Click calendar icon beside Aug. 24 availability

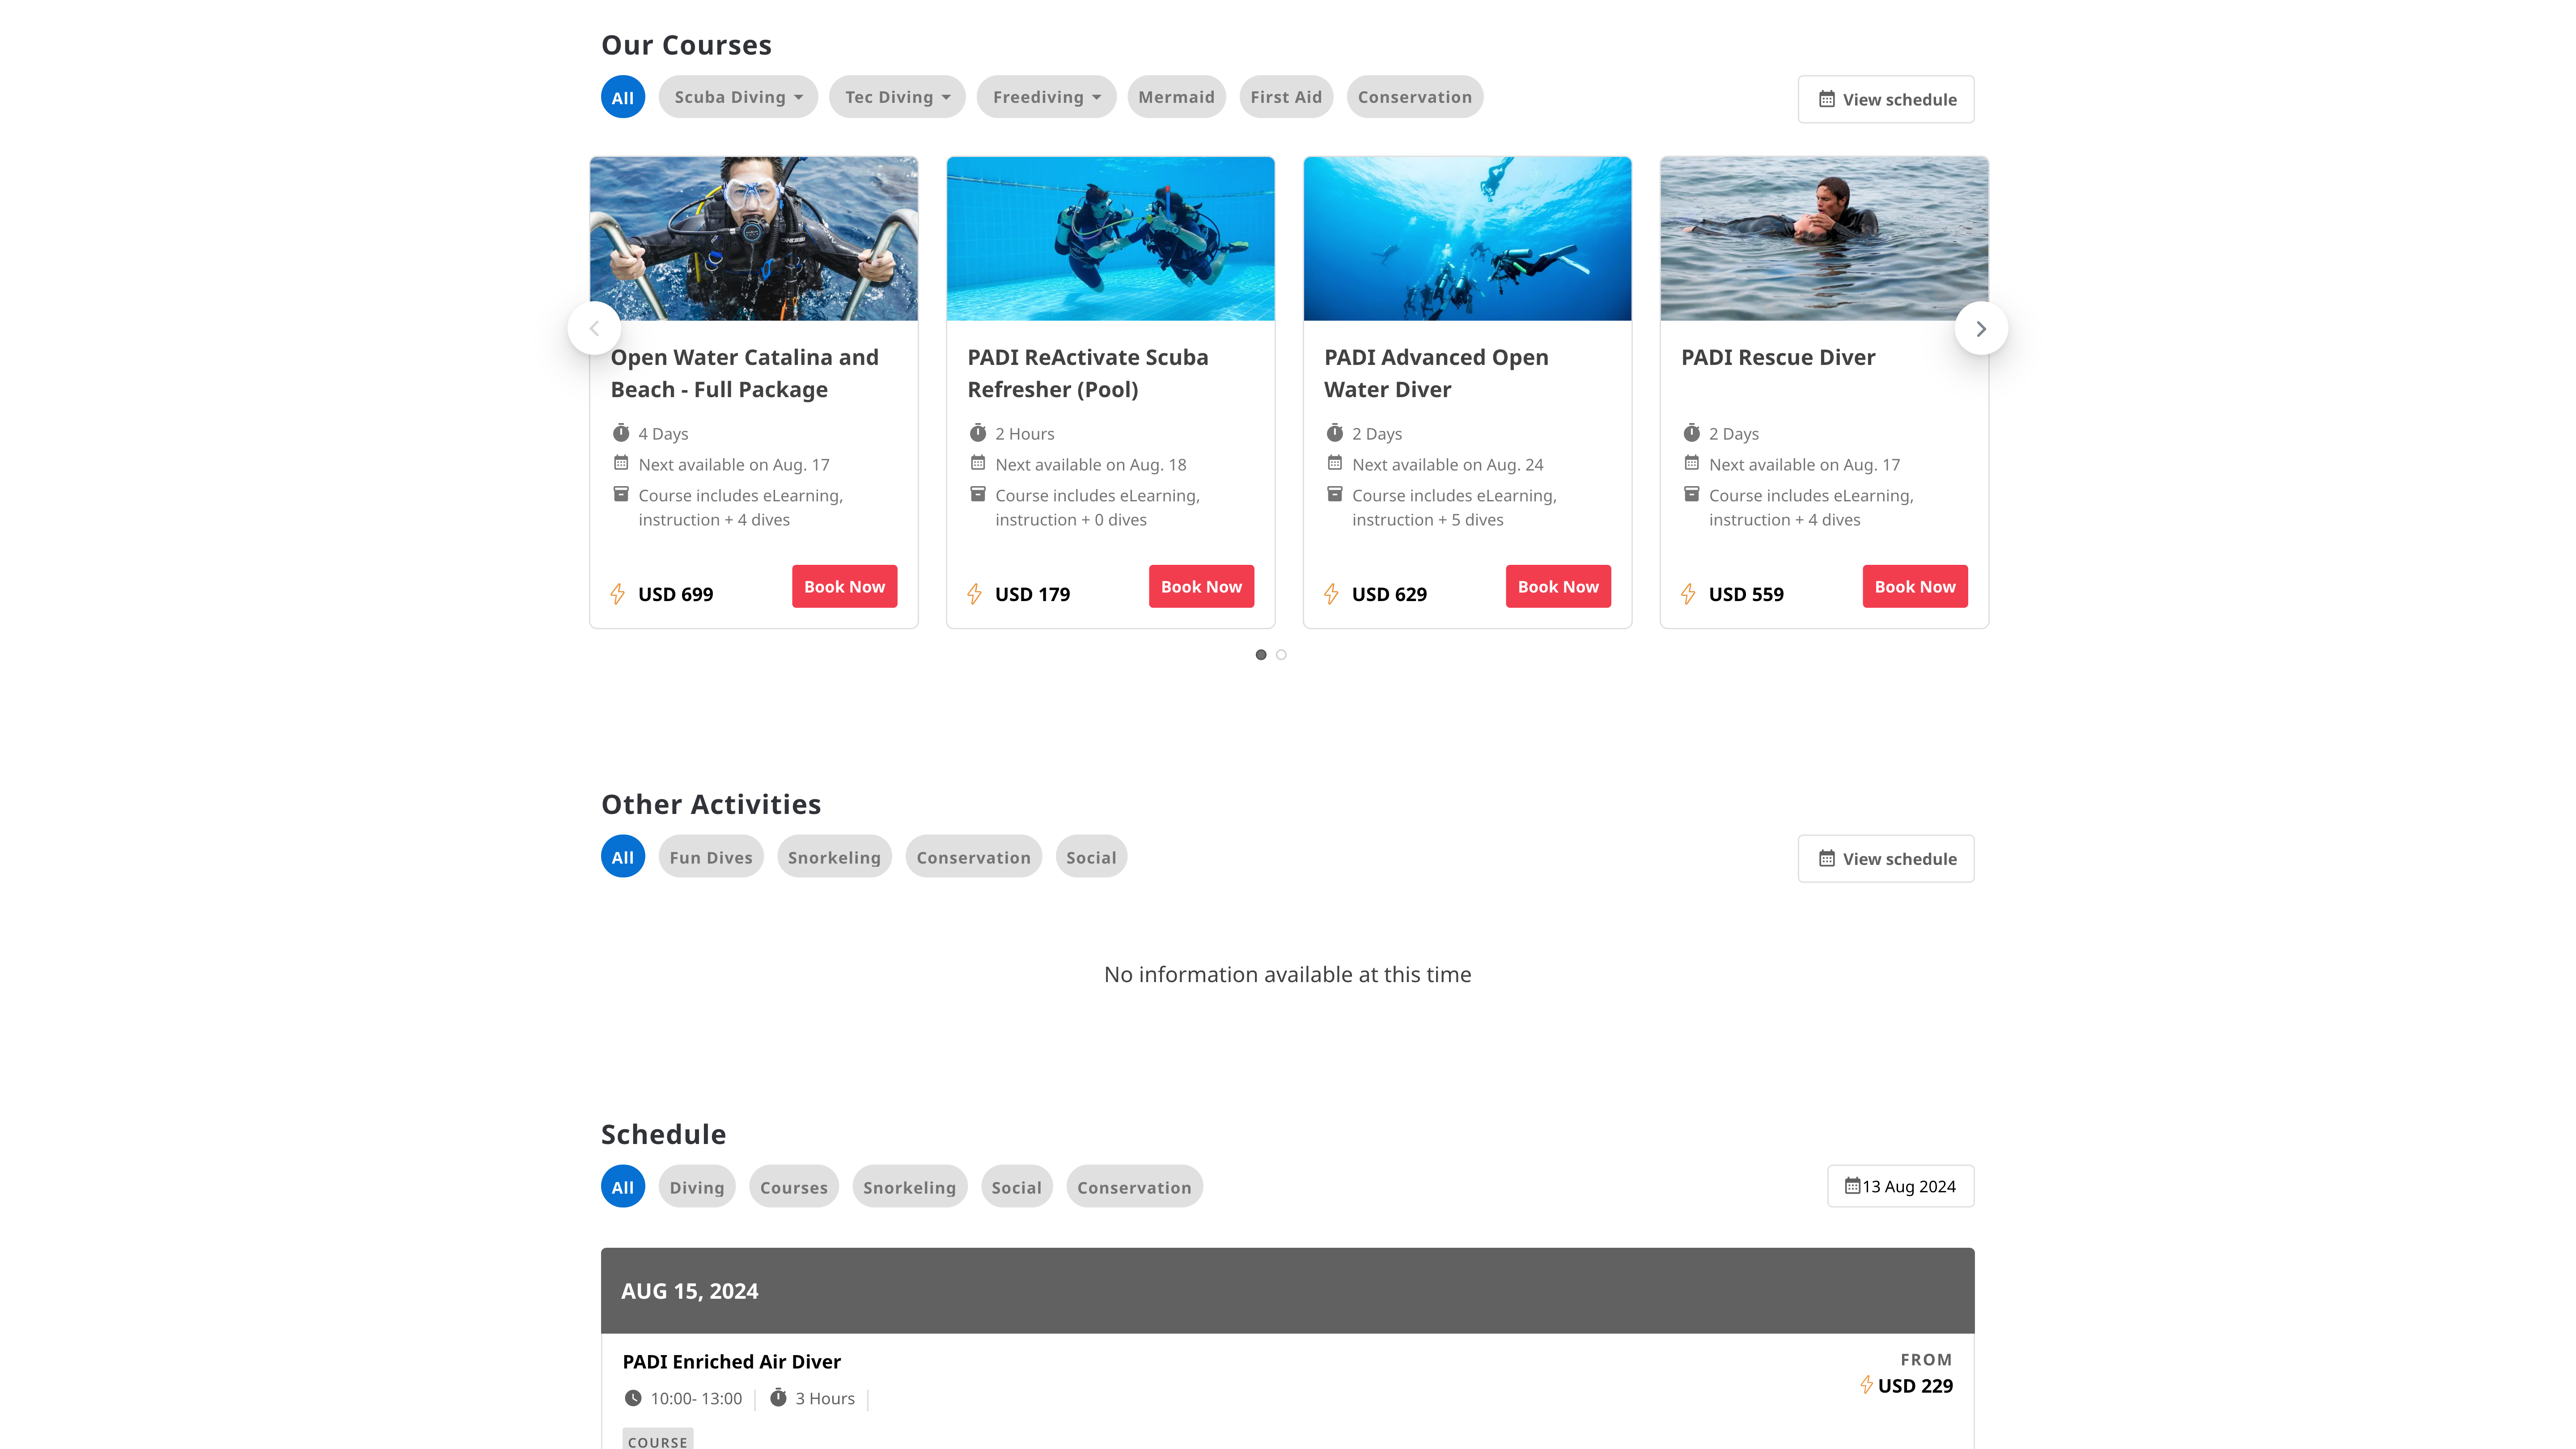1334,463
